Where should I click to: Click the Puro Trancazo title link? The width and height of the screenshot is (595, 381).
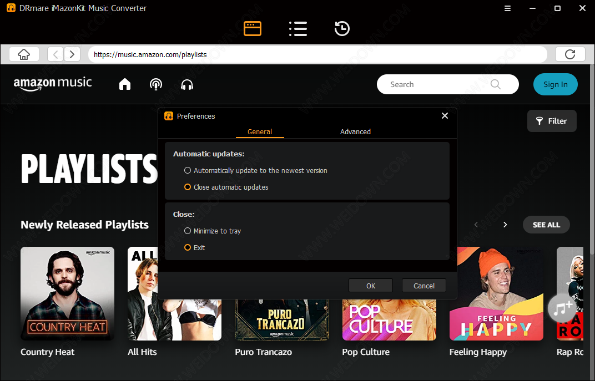coord(263,352)
